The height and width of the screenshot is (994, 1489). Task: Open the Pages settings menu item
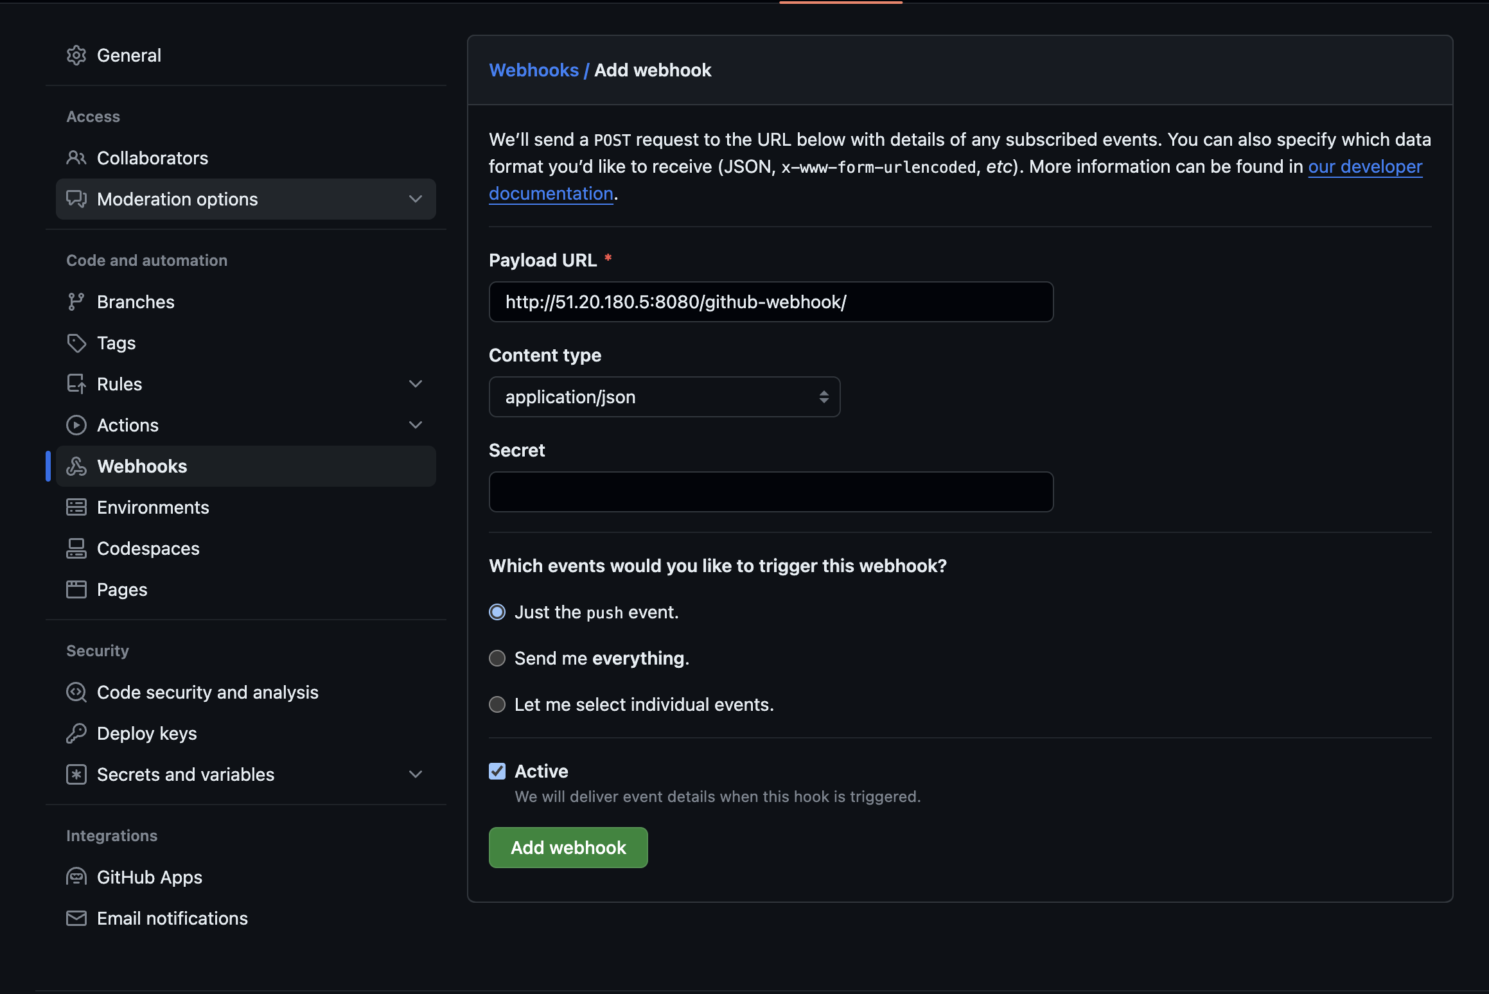[122, 589]
